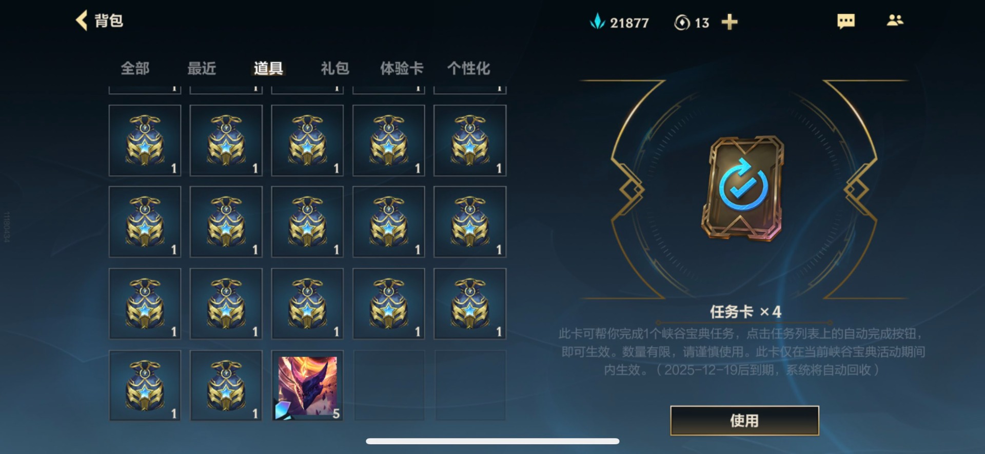Tap the 任务卡 card icon in detail panel
The image size is (985, 454).
tap(743, 188)
